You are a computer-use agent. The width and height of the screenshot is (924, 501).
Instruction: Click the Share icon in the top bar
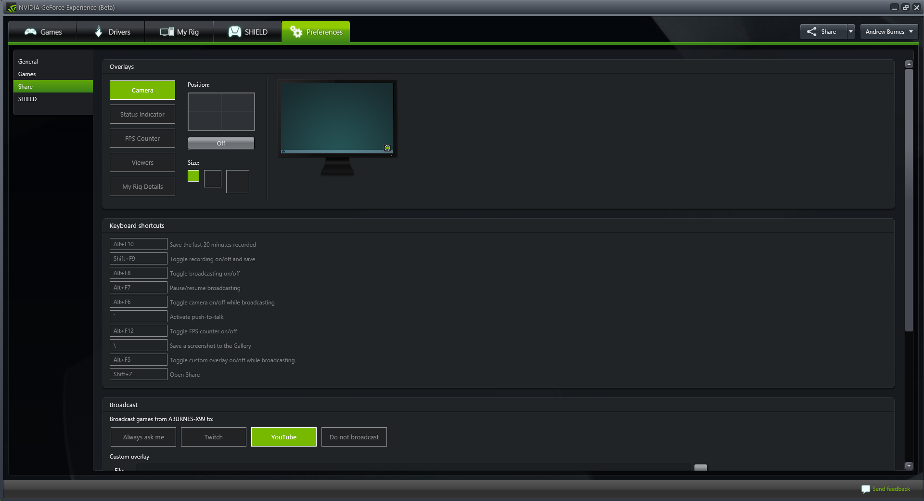coord(811,31)
